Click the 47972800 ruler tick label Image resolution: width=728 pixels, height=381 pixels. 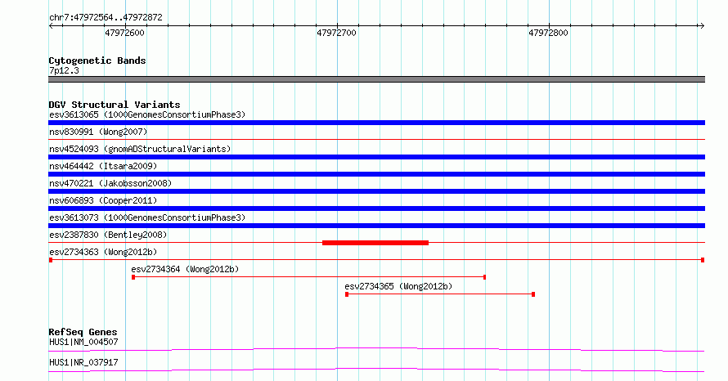548,33
